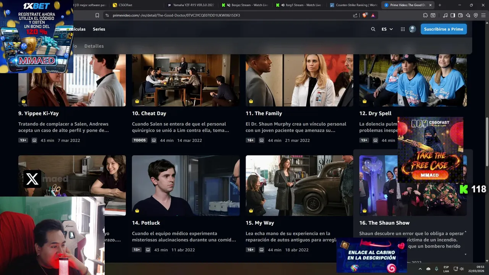Image resolution: width=489 pixels, height=275 pixels.
Task: Open the Brave Wallet icon
Action: coord(460,15)
